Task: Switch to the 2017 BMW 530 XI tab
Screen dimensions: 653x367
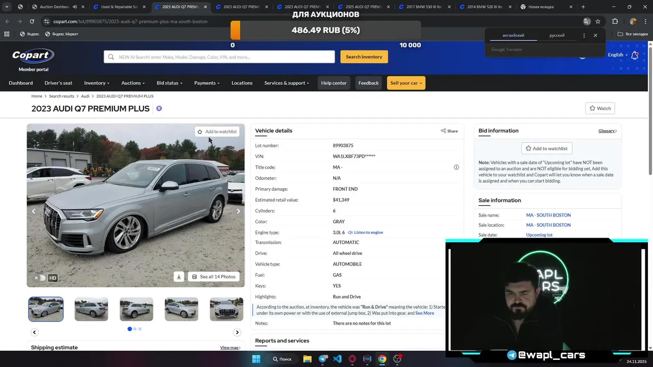Action: point(424,7)
